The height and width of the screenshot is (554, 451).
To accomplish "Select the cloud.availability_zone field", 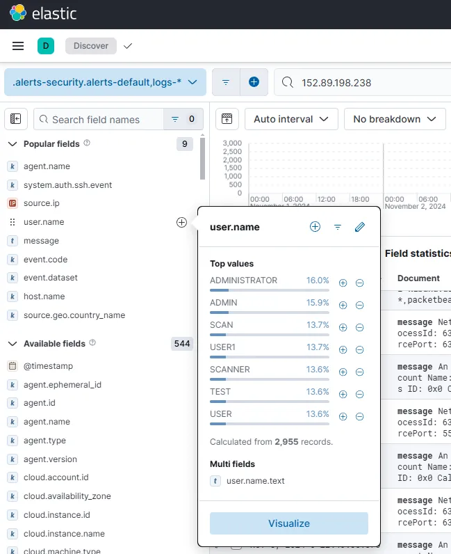I will [67, 496].
